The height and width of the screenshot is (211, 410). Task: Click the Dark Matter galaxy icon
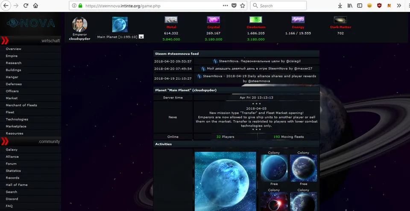tap(340, 20)
